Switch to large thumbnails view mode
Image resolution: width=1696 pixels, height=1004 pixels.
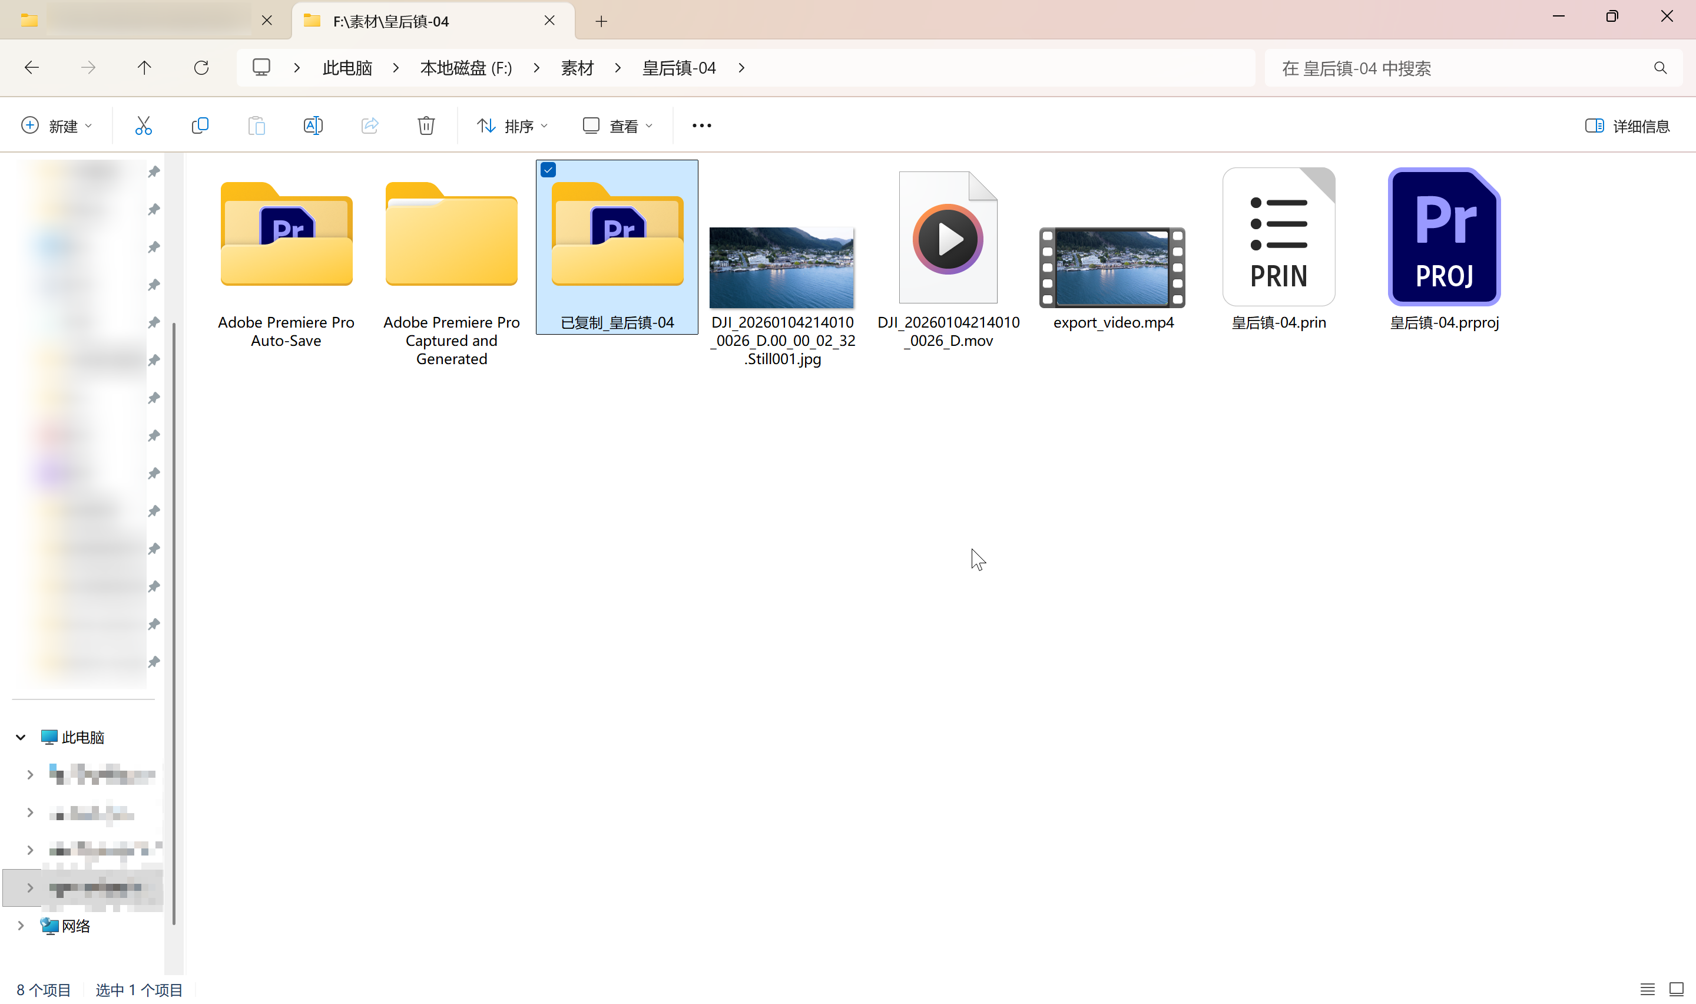(x=1676, y=989)
